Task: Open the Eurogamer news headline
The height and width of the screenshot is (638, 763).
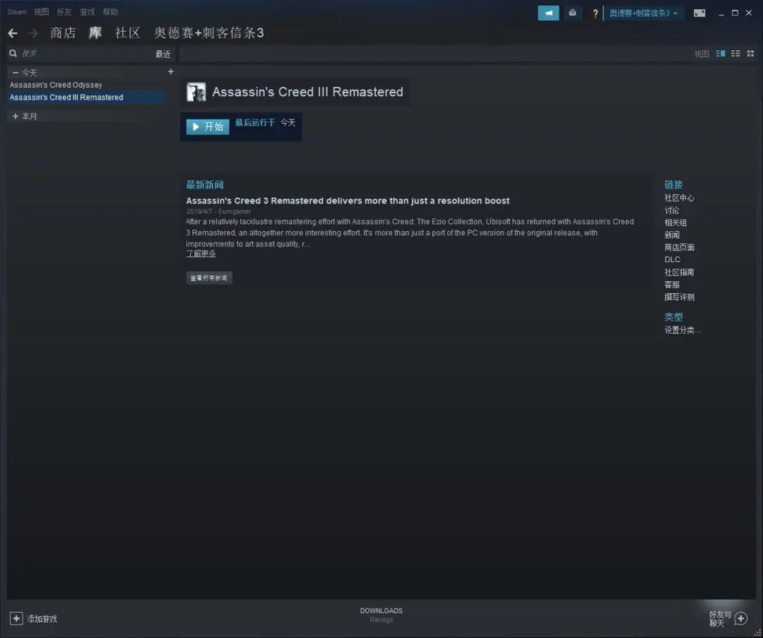Action: tap(348, 201)
